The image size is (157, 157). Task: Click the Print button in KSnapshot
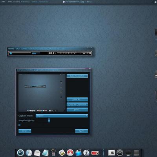click(77, 110)
